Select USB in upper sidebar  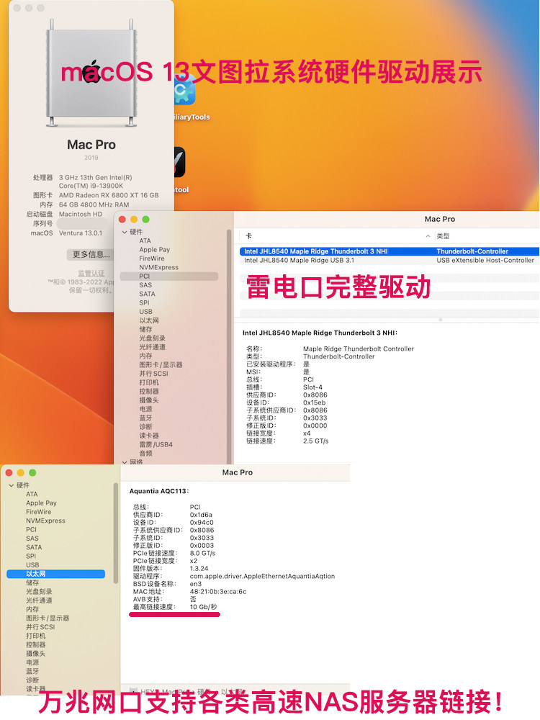coord(145,311)
